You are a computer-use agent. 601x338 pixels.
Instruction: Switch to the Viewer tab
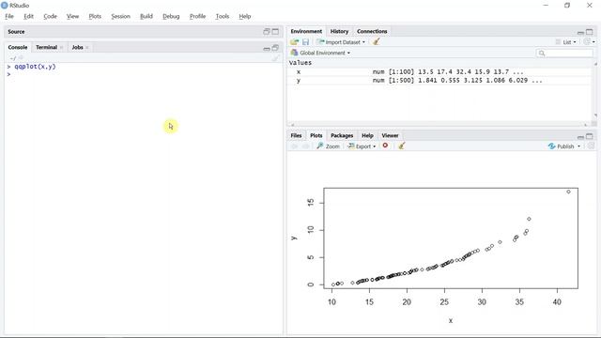click(390, 135)
